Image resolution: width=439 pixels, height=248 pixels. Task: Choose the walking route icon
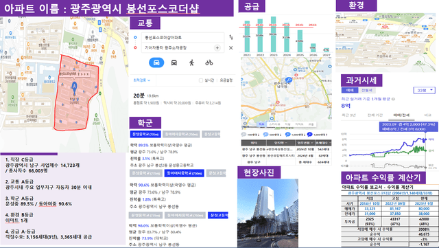pyautogui.click(x=191, y=63)
